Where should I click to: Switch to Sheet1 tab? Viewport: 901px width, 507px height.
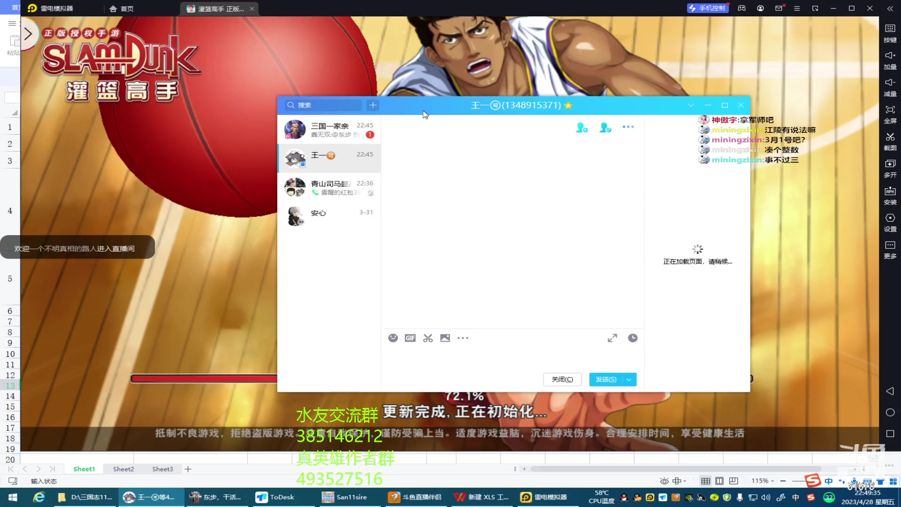(84, 469)
